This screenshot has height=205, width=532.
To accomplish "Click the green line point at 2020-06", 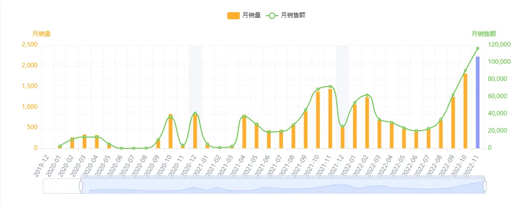I will coord(122,148).
